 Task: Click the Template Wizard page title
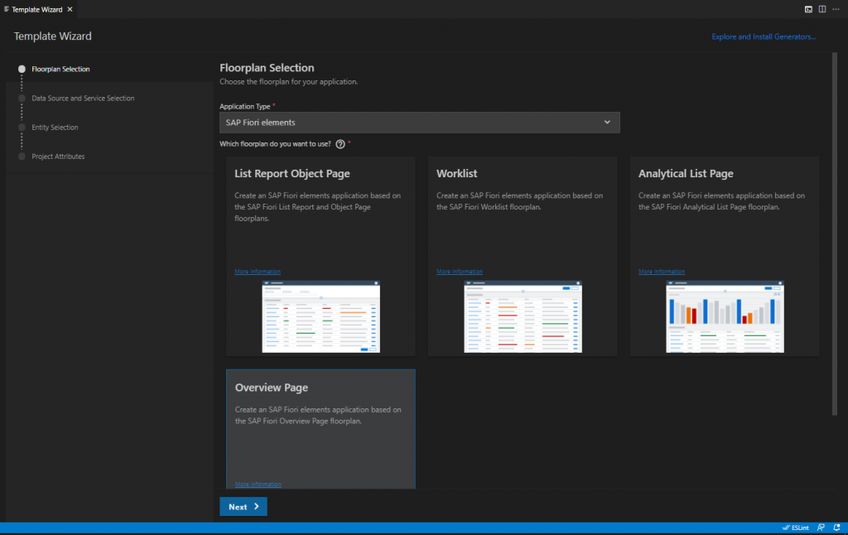[52, 36]
